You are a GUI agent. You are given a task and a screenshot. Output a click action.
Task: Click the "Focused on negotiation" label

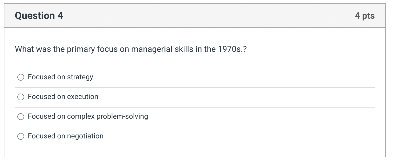[x=66, y=136]
